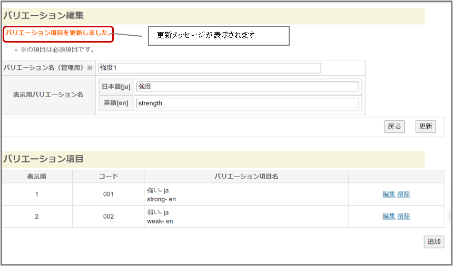Click the 英語[en] field containing strength
The height and width of the screenshot is (266, 453).
[x=248, y=103]
